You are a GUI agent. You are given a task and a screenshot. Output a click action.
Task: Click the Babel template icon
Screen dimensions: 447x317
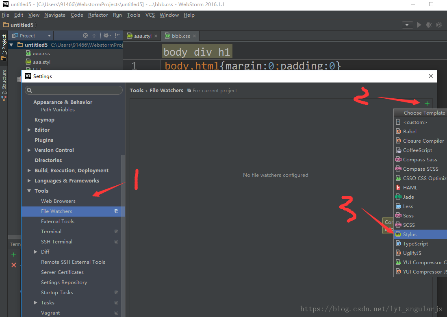click(x=398, y=131)
